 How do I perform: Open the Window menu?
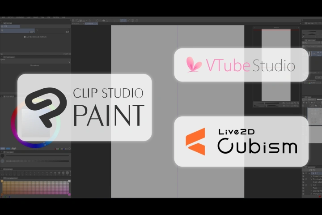coord(56,17)
